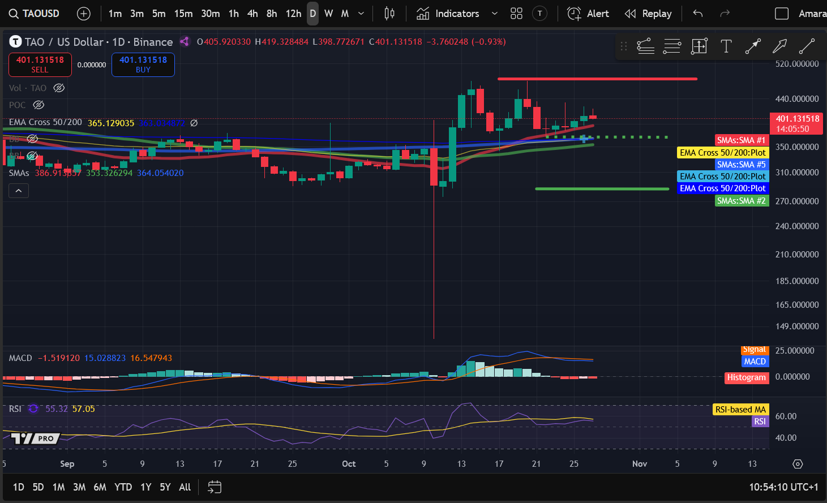Add a symbol with the plus icon
This screenshot has width=827, height=503.
tap(84, 14)
